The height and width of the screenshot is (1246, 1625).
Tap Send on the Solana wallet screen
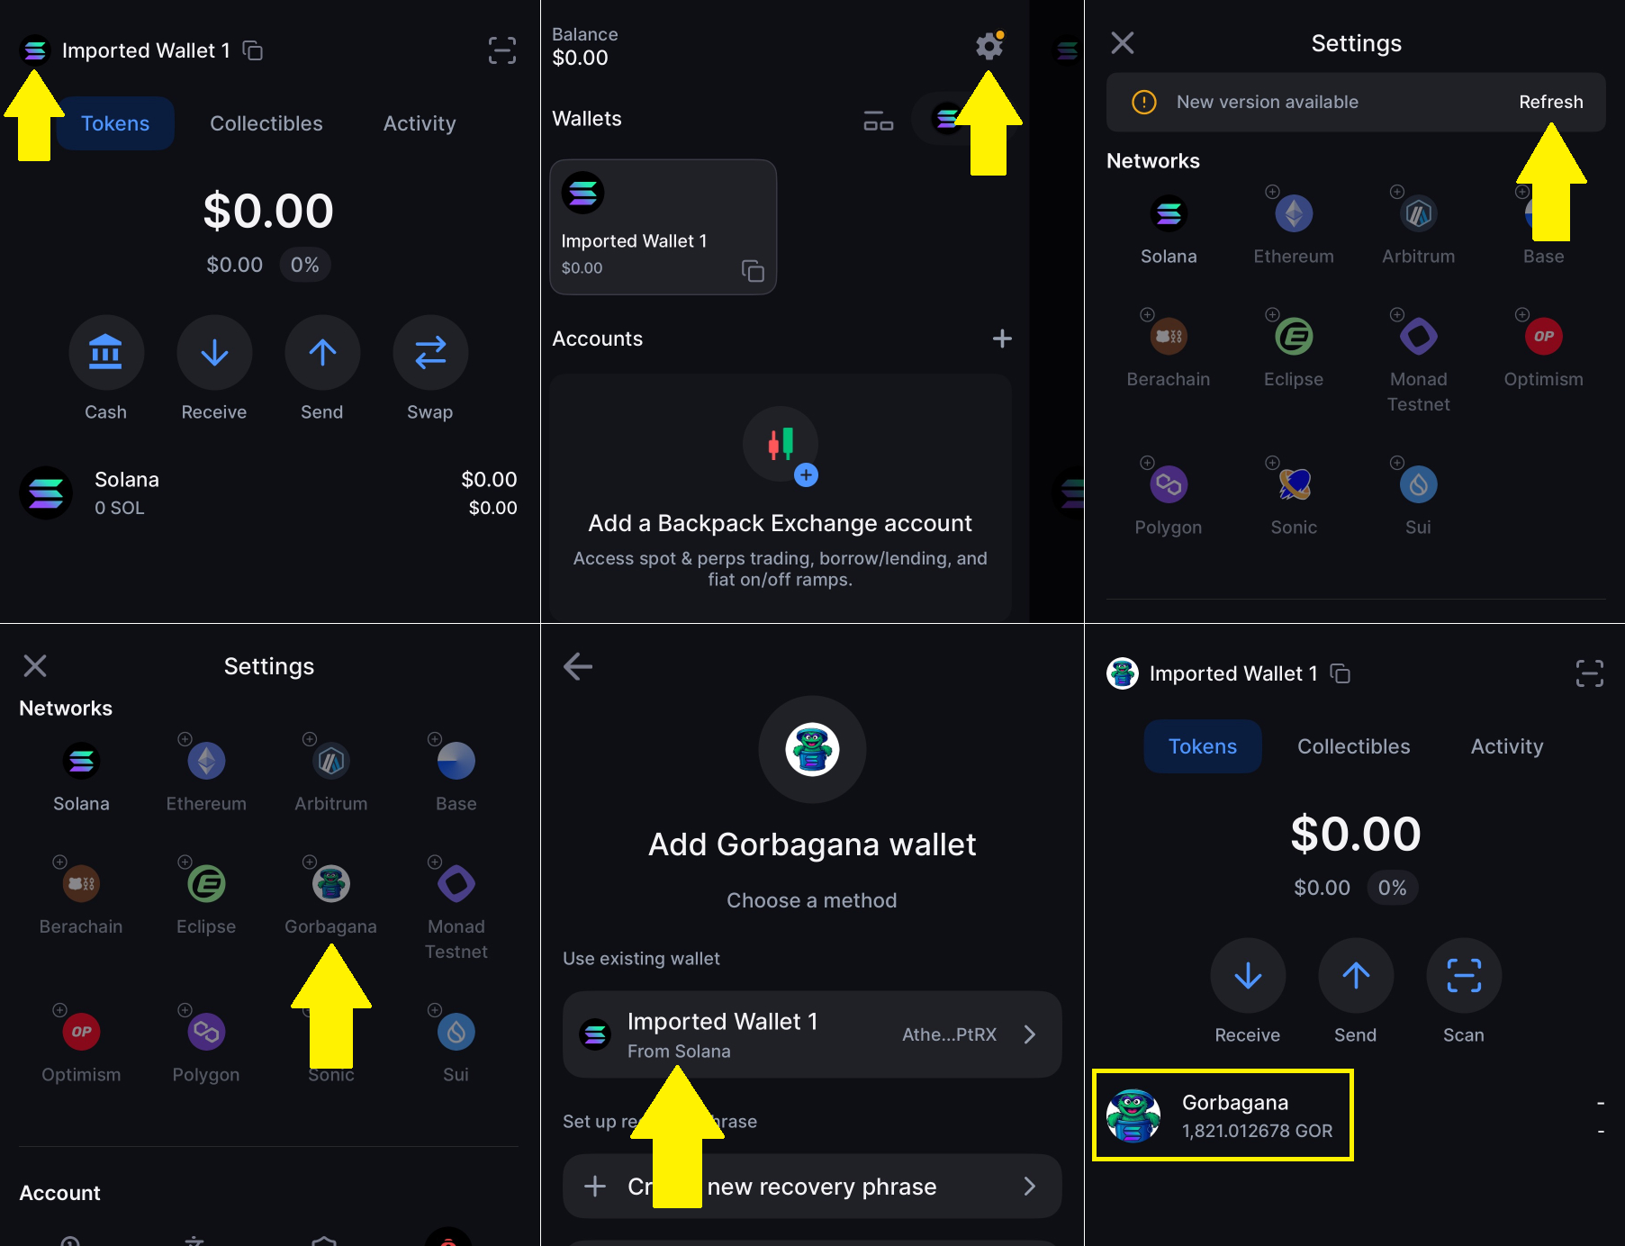tap(322, 352)
